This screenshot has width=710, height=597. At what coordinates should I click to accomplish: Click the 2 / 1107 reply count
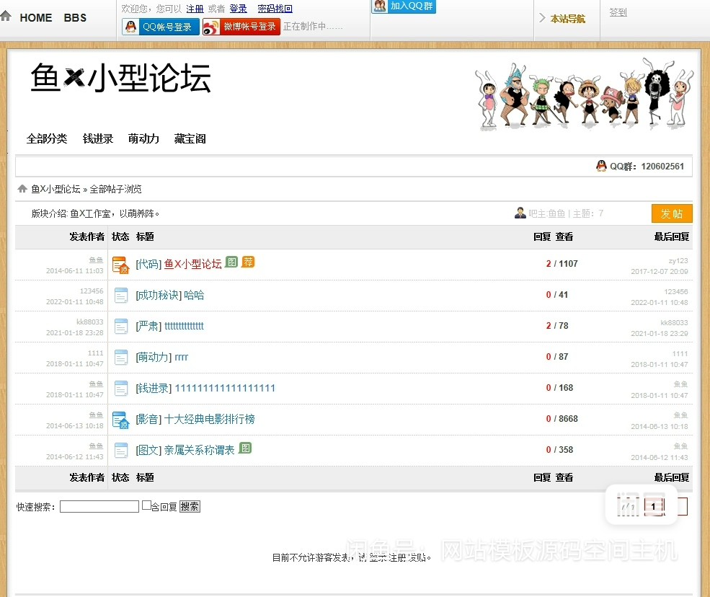click(x=562, y=264)
